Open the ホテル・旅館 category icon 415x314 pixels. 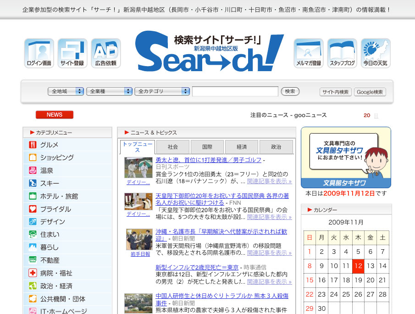[33, 196]
